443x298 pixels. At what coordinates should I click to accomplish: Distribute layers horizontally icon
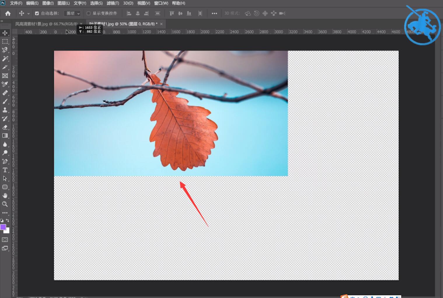[200, 13]
